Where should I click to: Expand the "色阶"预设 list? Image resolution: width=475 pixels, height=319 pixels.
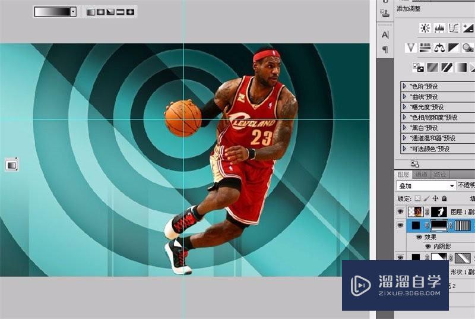pos(404,86)
